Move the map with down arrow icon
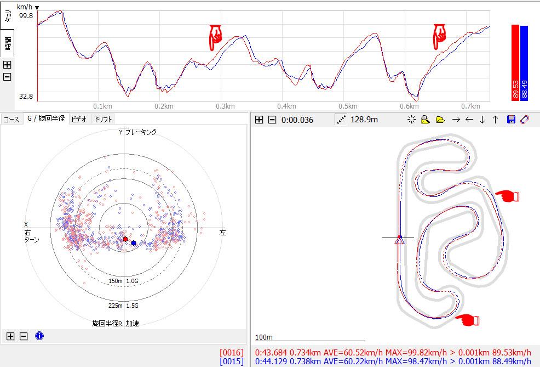 [482, 120]
